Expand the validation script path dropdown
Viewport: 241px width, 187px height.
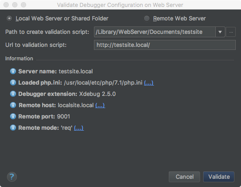click(220, 32)
